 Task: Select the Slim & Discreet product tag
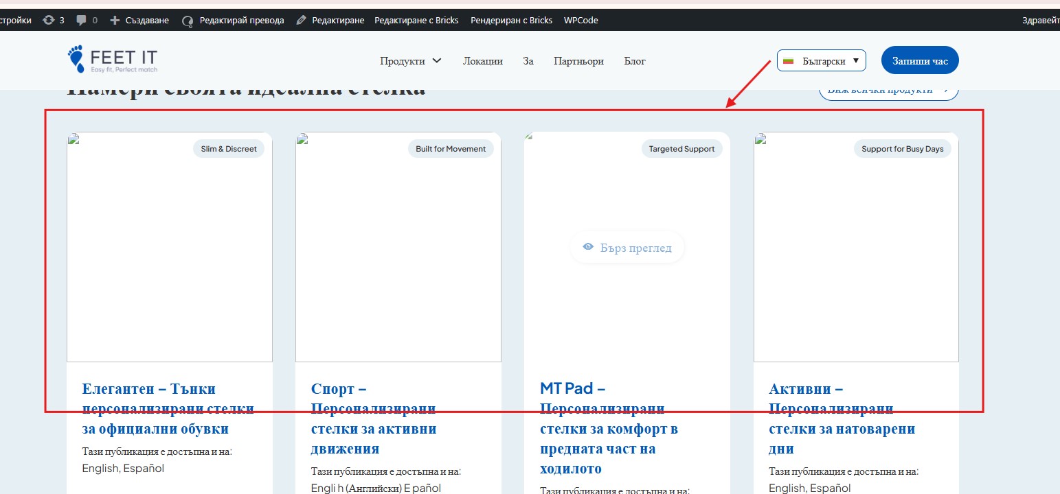(229, 149)
